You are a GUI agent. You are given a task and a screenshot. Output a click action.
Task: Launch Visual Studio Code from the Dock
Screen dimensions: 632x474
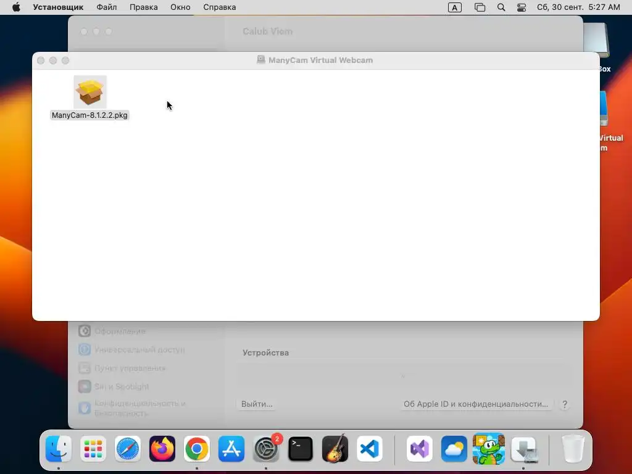click(370, 449)
